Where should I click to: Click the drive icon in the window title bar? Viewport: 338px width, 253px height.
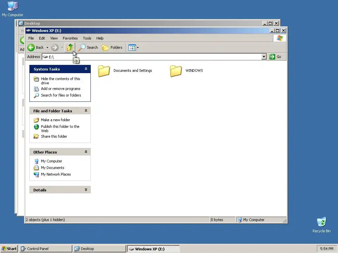pyautogui.click(x=28, y=31)
